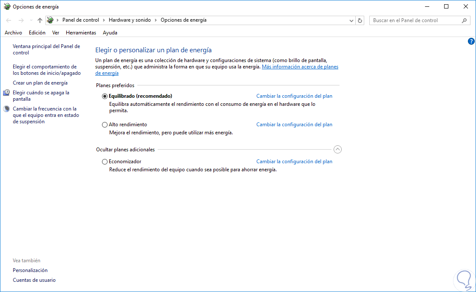
Task: Click the back navigation arrow
Action: click(x=8, y=20)
